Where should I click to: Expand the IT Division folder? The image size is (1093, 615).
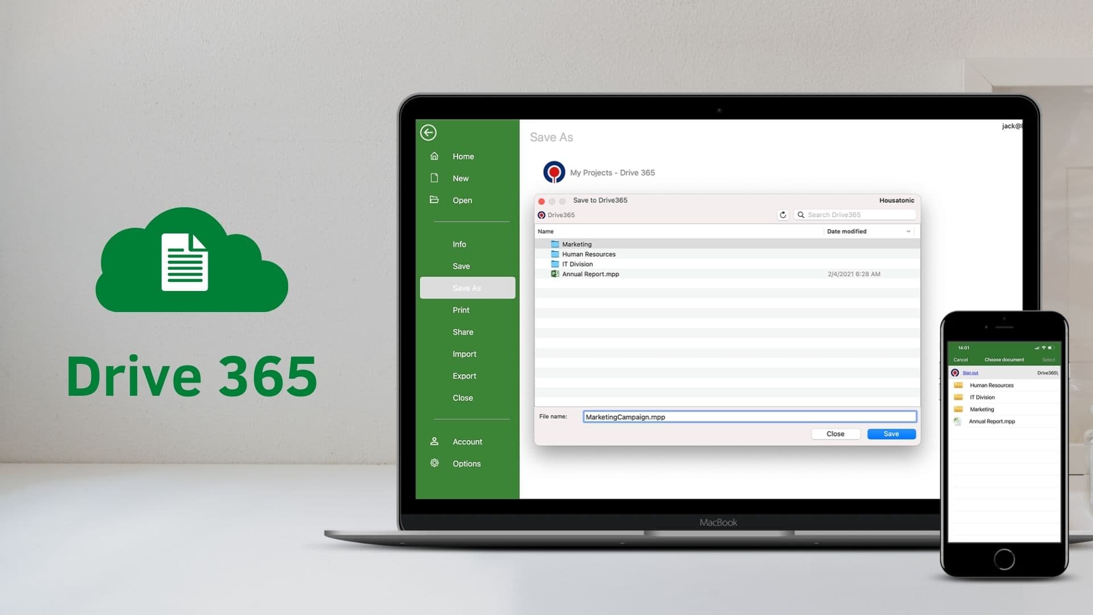pyautogui.click(x=577, y=264)
